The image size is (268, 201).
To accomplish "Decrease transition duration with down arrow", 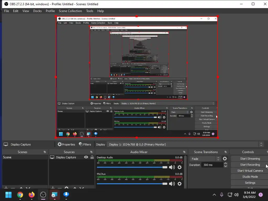I will pos(226,166).
